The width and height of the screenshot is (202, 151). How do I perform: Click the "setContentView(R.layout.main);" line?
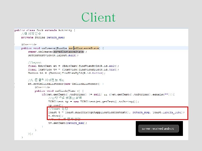(53, 55)
